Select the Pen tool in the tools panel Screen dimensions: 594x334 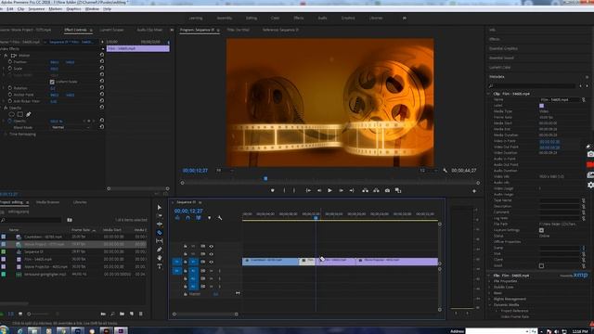[x=159, y=250]
